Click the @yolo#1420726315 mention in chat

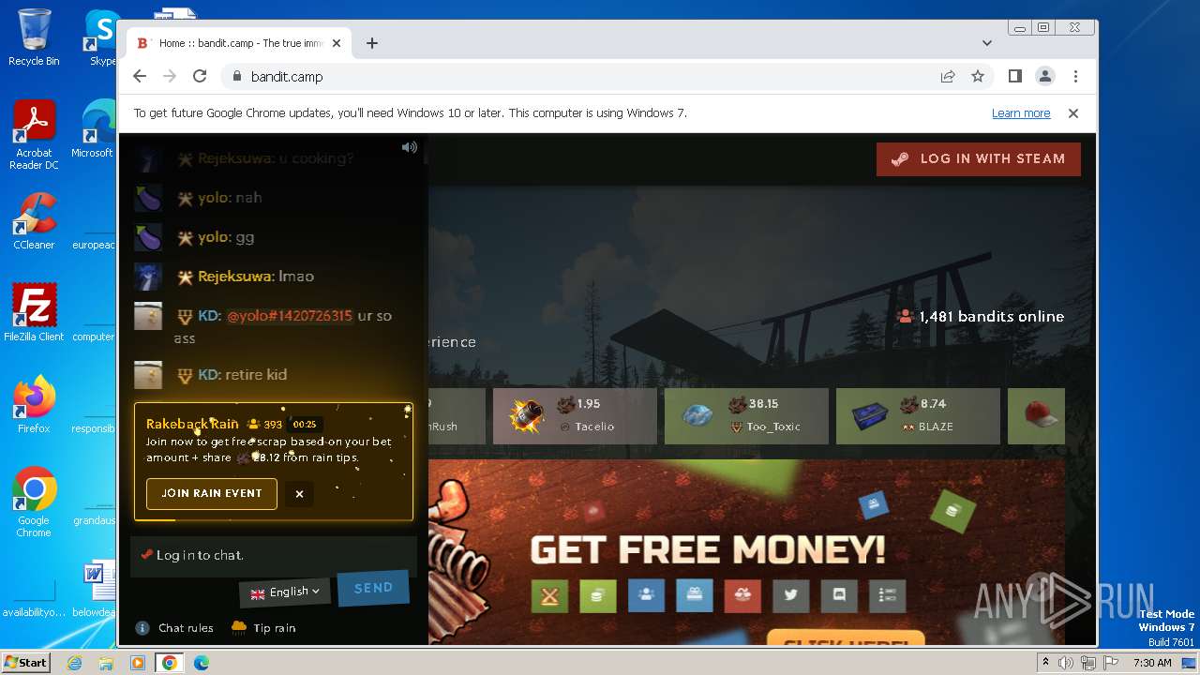pos(290,316)
